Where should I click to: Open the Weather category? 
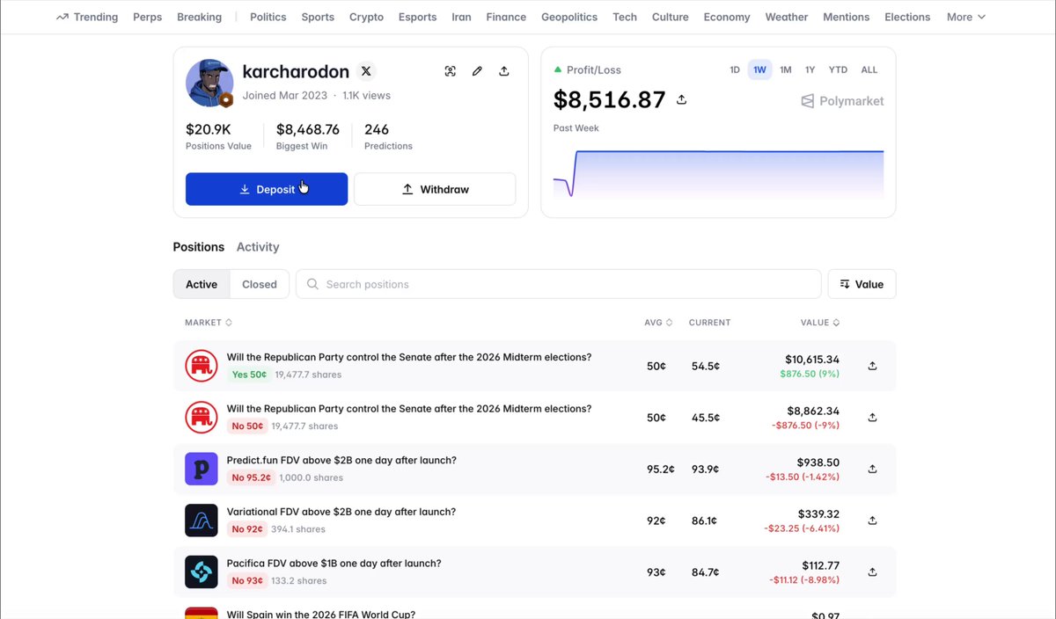[x=787, y=17]
